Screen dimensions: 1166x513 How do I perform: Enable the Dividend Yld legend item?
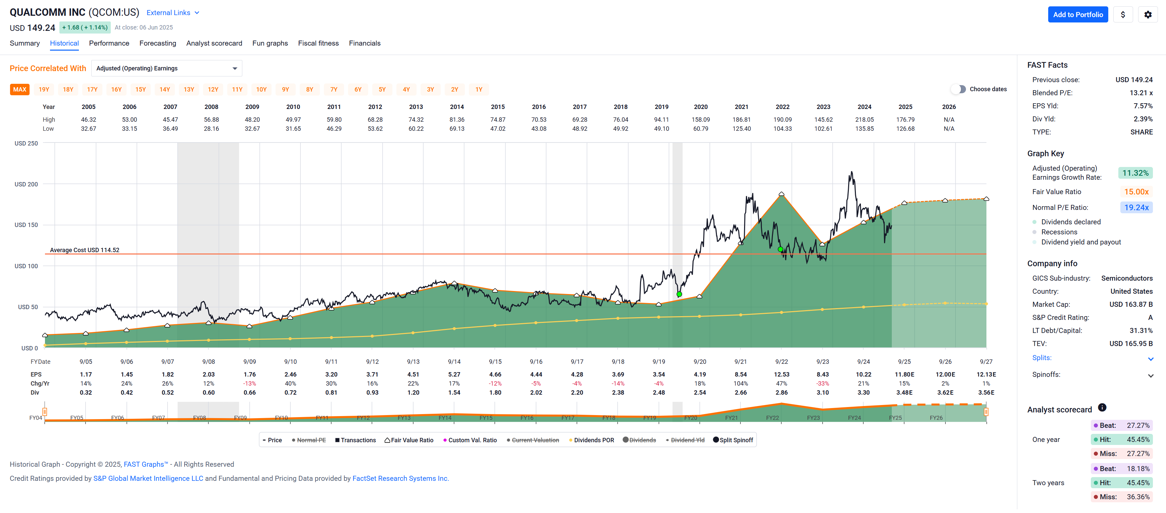pyautogui.click(x=685, y=440)
